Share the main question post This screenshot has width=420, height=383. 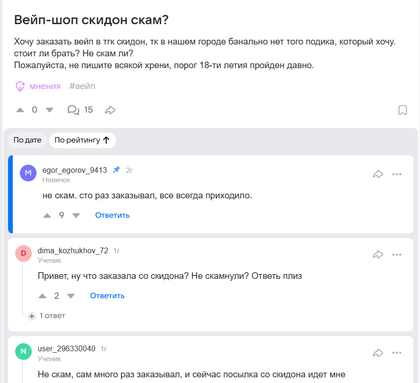coord(110,110)
